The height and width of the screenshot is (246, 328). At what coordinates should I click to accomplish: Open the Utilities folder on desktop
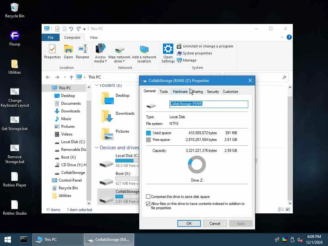coord(14,67)
